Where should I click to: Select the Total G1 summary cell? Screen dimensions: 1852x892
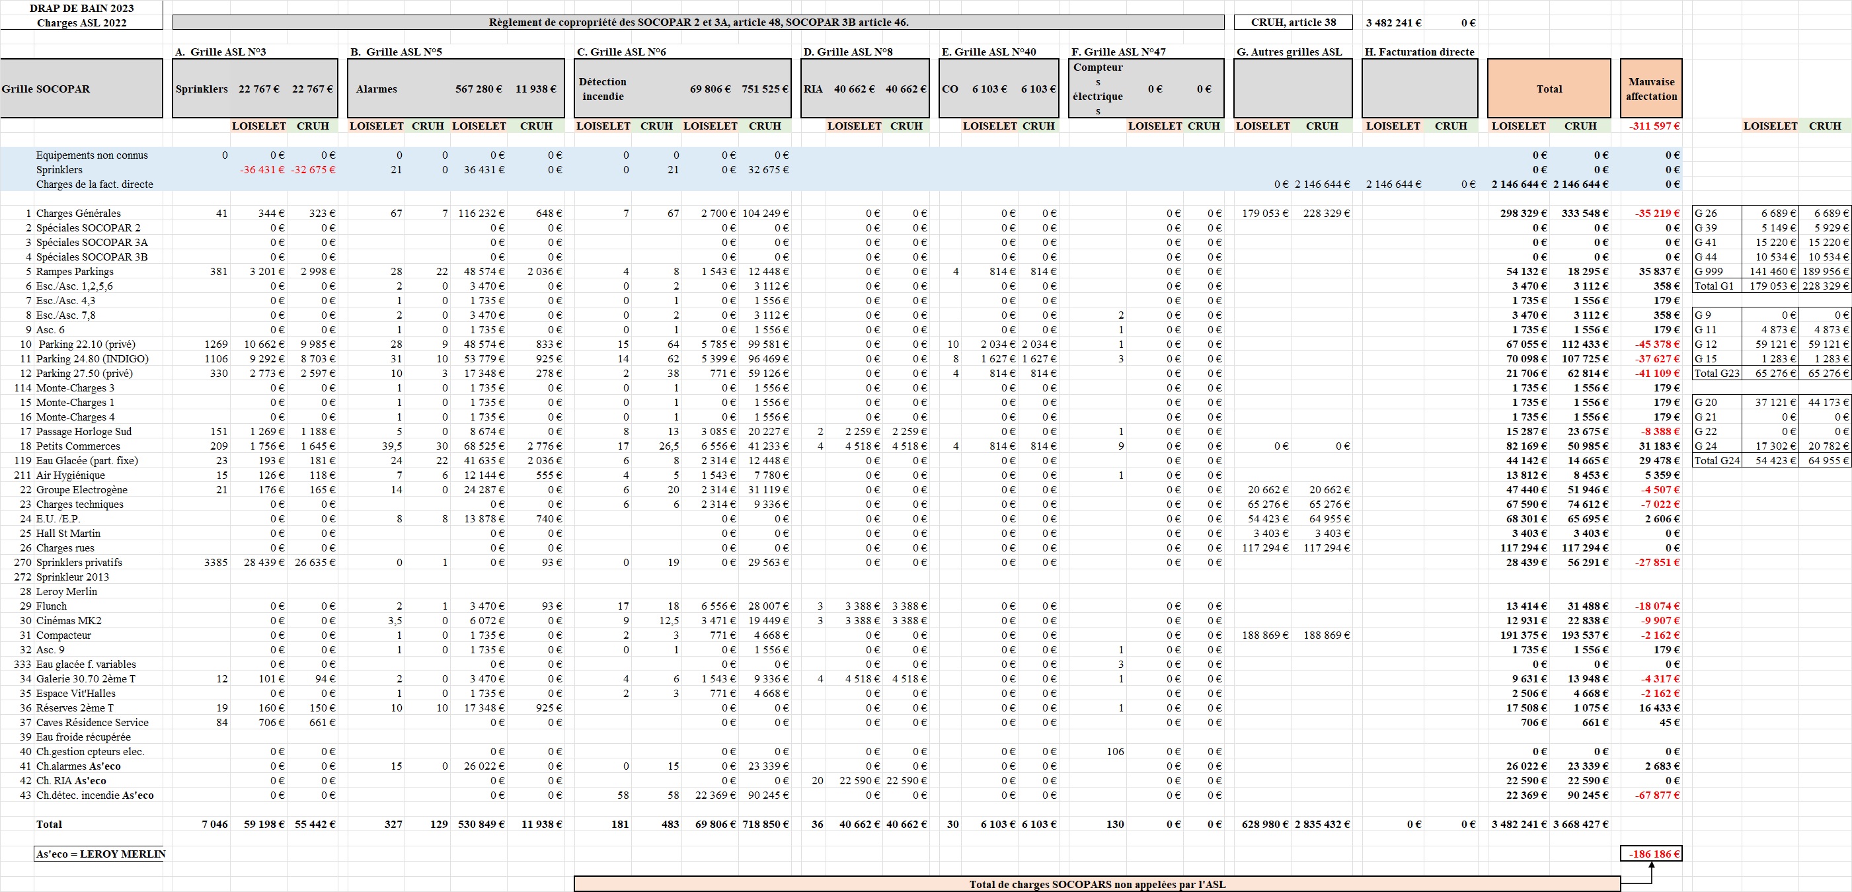pos(1716,286)
